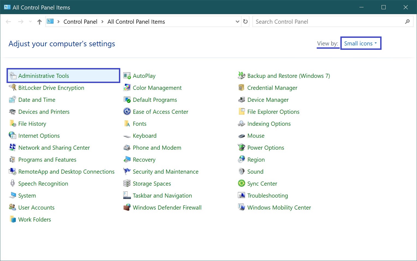
Task: Click the BitLocker Drive Encryption key icon
Action: [13, 88]
